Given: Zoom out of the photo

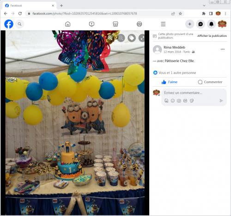Looking at the screenshot, I should coord(121,38).
